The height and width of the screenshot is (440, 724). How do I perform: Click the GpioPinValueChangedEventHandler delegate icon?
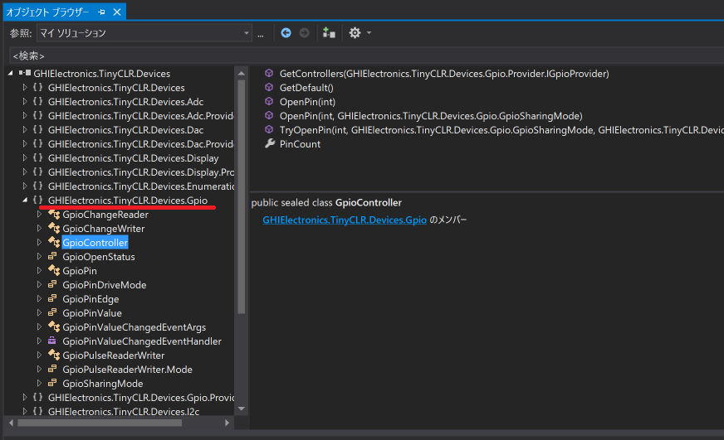[x=52, y=341]
